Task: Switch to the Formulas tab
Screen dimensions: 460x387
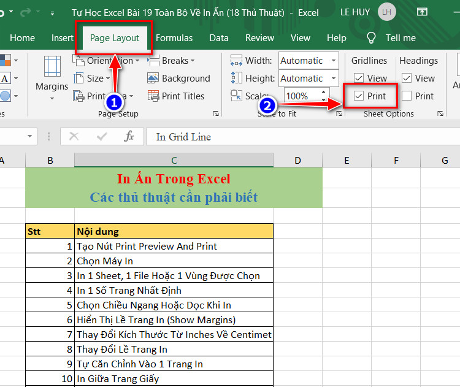Action: pyautogui.click(x=174, y=38)
